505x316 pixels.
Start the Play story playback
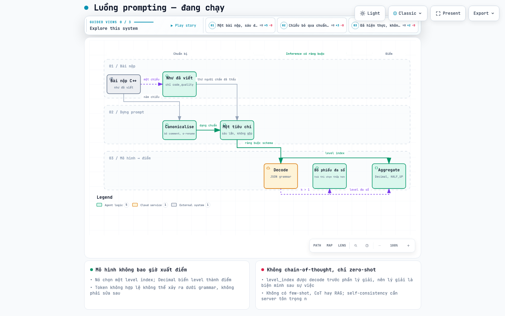pyautogui.click(x=183, y=26)
